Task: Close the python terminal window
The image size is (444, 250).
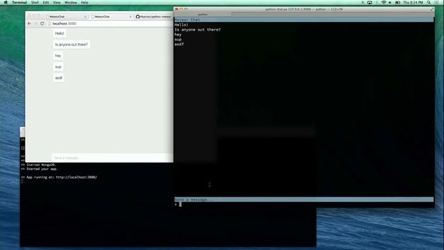Action: 177,9
